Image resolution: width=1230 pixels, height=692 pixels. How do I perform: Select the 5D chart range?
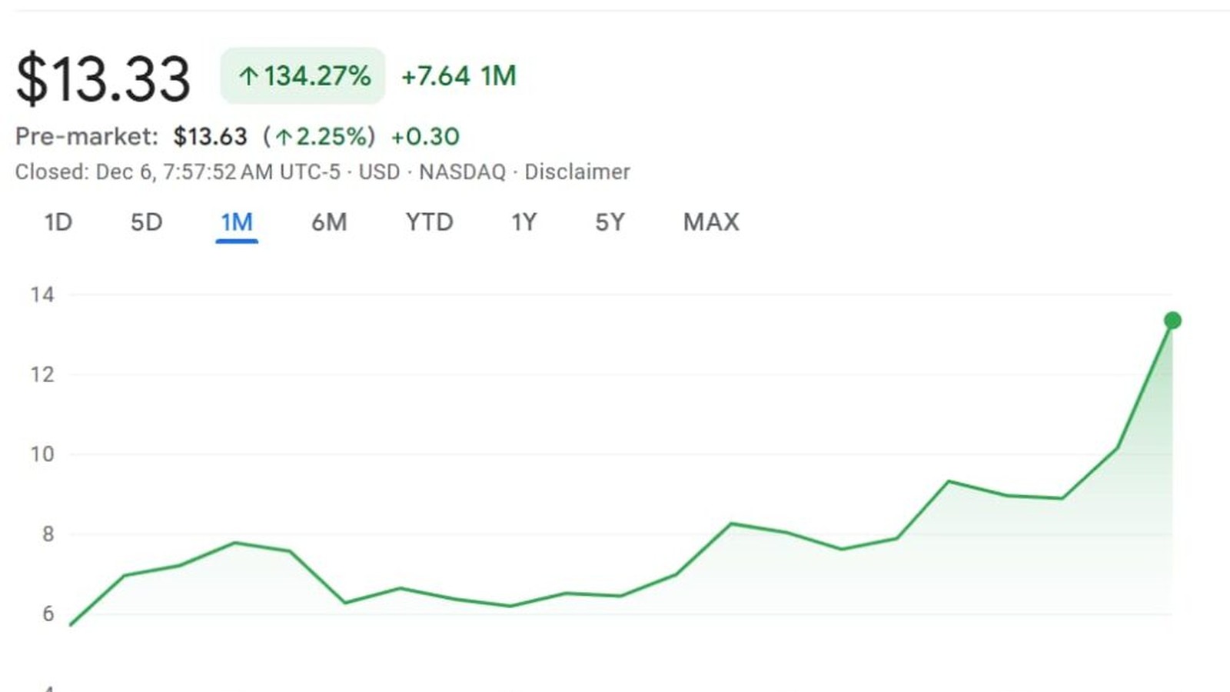click(146, 222)
